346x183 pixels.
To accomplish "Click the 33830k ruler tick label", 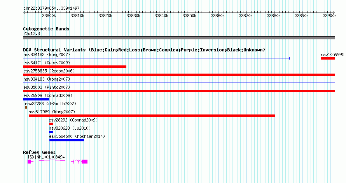I will pyautogui.click(x=133, y=16).
